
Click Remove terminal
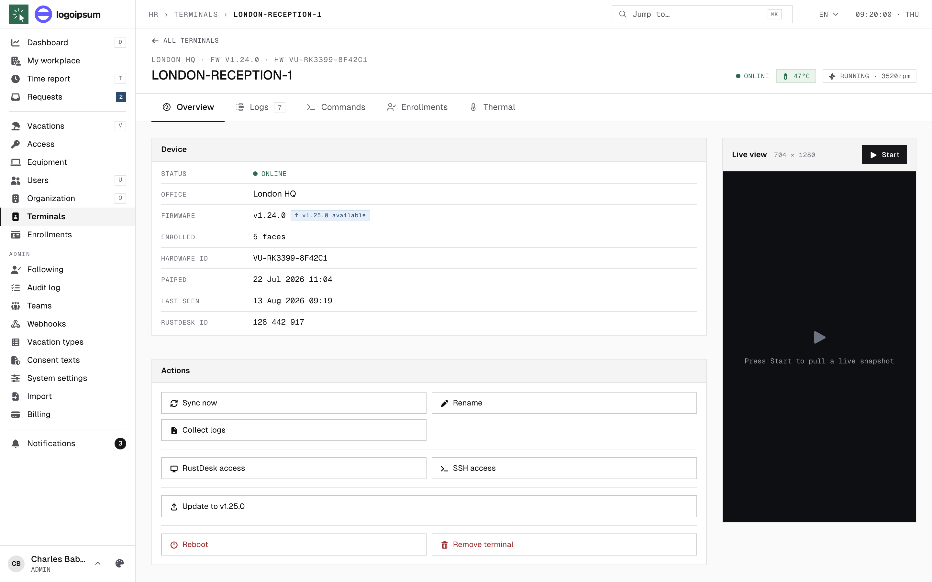click(564, 544)
